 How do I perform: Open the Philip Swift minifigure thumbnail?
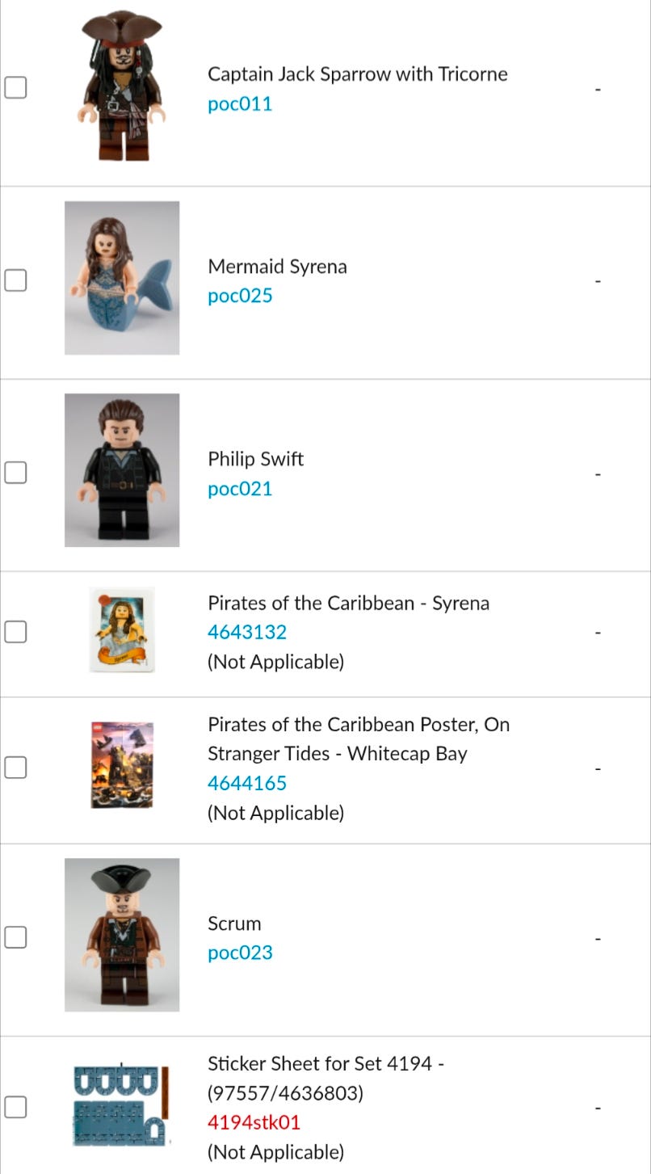[122, 470]
